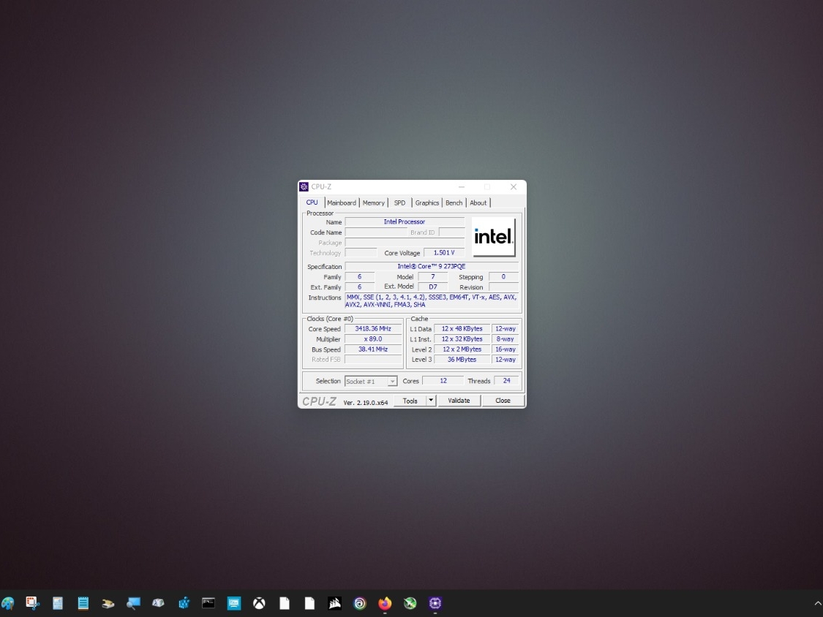Switch to Firefox on the taskbar
This screenshot has width=823, height=617.
coord(385,603)
